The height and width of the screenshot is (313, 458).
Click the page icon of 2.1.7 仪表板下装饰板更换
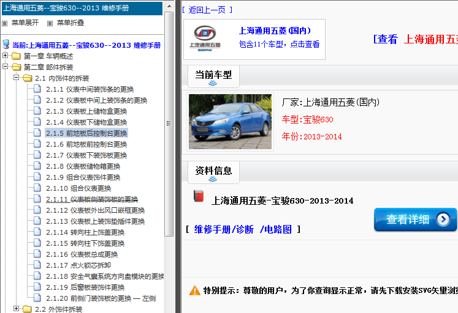point(37,155)
